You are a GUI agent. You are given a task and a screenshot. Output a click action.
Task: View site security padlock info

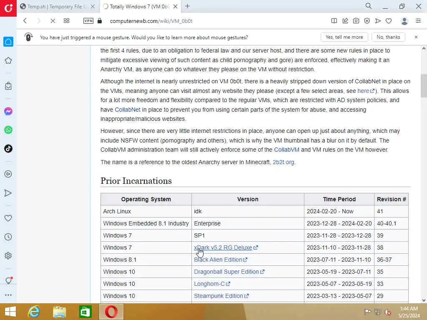tap(100, 21)
